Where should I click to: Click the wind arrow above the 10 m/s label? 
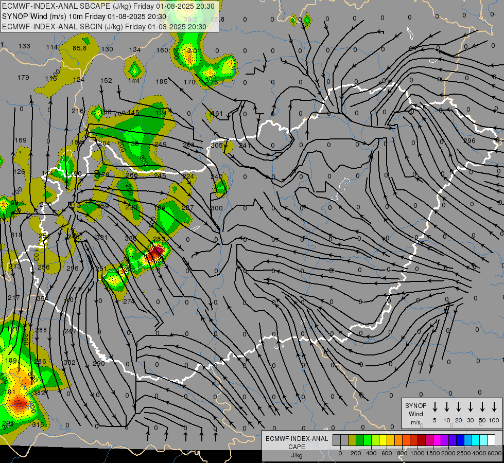(447, 406)
